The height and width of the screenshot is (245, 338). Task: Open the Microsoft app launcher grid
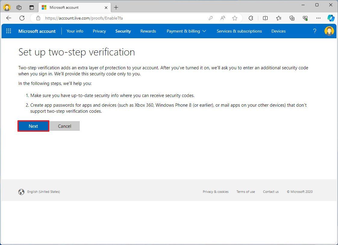[x=8, y=31]
